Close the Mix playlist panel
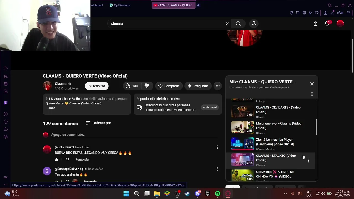Image resolution: width=354 pixels, height=199 pixels. pos(312,84)
